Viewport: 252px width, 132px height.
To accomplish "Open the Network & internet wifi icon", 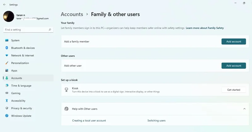I will [x=7, y=55].
